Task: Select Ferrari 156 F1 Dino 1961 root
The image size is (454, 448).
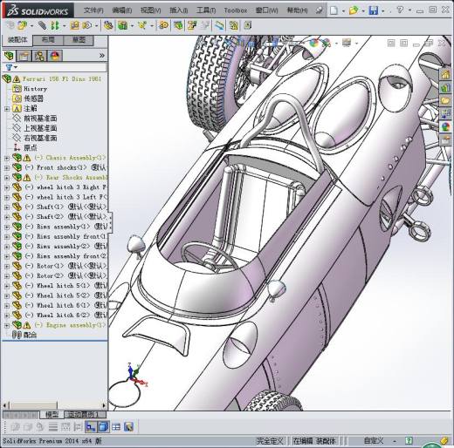Action: click(x=62, y=79)
